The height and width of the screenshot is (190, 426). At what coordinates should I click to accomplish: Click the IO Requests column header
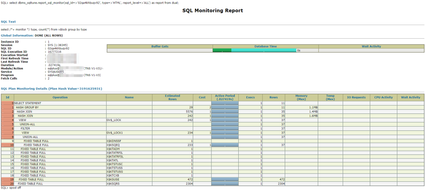pyautogui.click(x=356, y=97)
